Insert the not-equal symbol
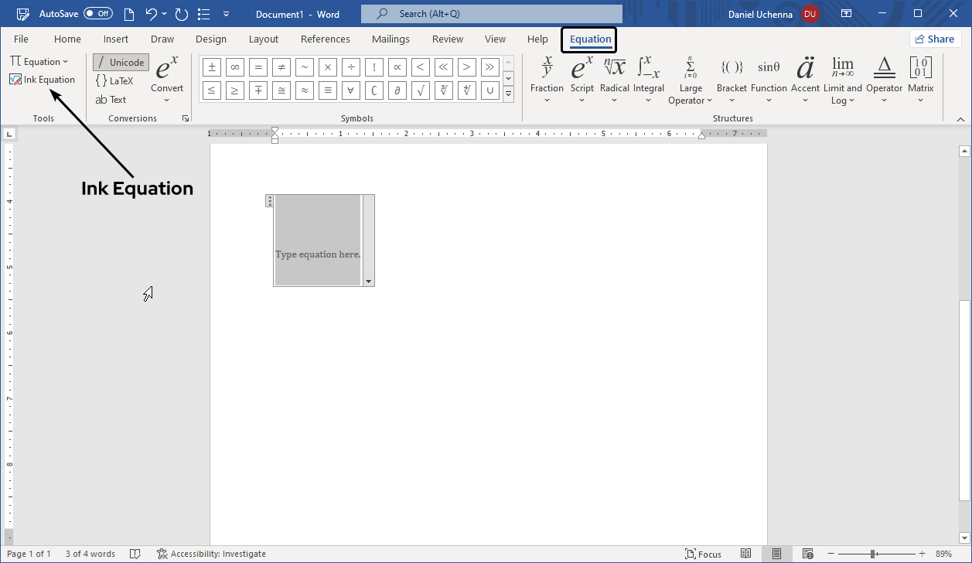Viewport: 972px width, 563px height. click(x=281, y=67)
